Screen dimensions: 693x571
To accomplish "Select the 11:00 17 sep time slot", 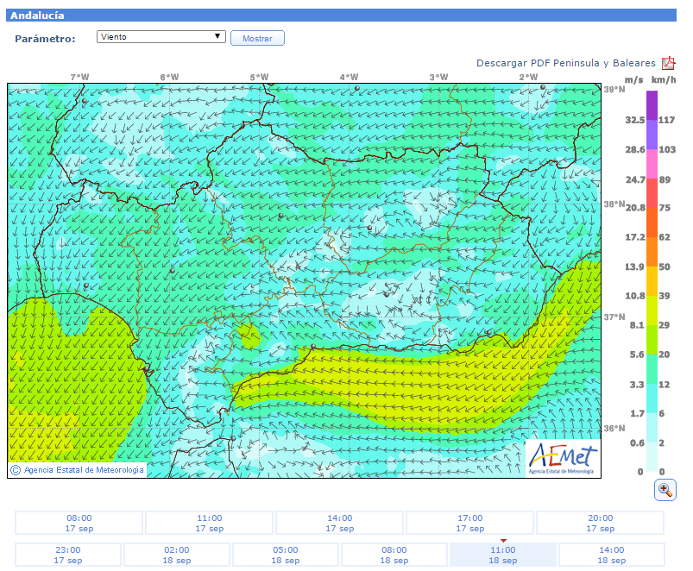I will coord(209,523).
